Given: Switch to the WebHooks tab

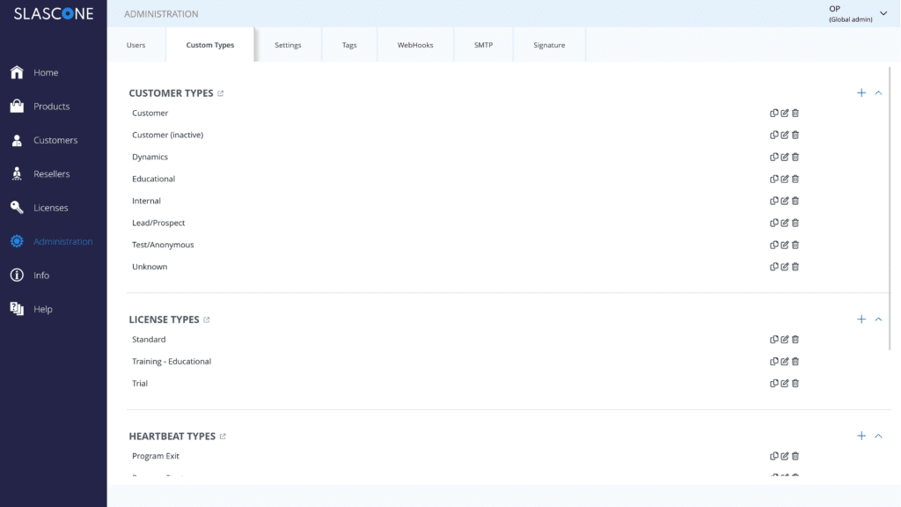Looking at the screenshot, I should pyautogui.click(x=415, y=45).
